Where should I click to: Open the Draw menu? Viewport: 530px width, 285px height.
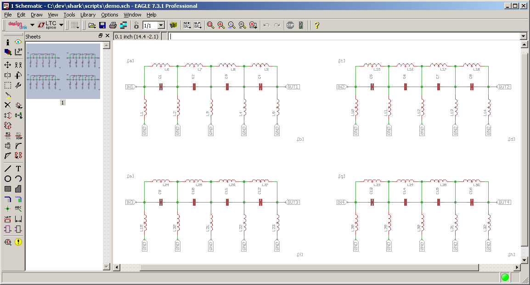tap(36, 15)
